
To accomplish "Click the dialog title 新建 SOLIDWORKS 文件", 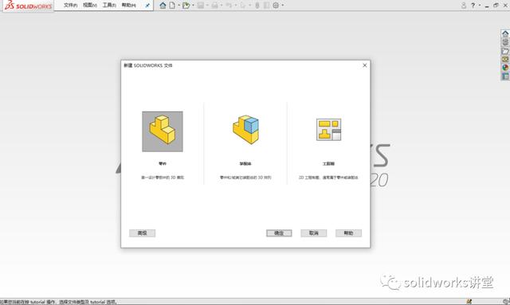I will [x=148, y=65].
